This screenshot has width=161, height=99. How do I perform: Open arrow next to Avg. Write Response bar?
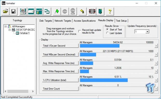[156, 63]
